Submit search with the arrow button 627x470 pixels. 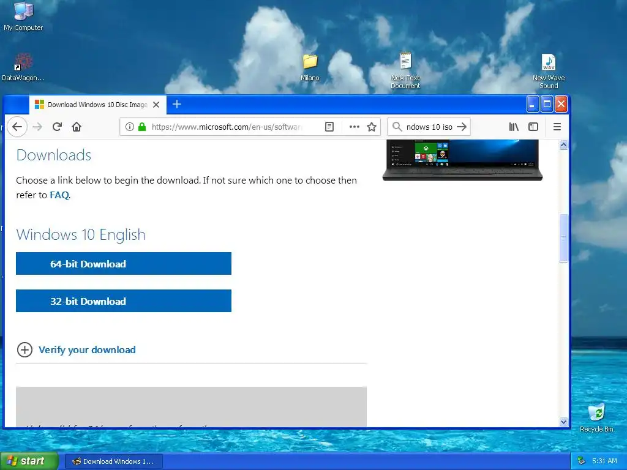(x=462, y=127)
